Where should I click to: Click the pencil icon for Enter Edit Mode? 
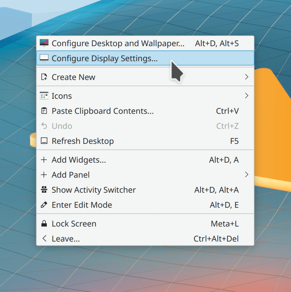click(x=44, y=205)
